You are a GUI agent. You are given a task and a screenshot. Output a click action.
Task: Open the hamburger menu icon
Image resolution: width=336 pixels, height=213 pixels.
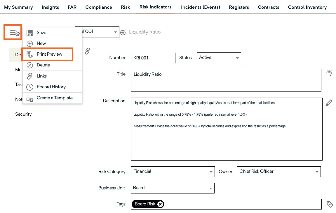point(13,32)
